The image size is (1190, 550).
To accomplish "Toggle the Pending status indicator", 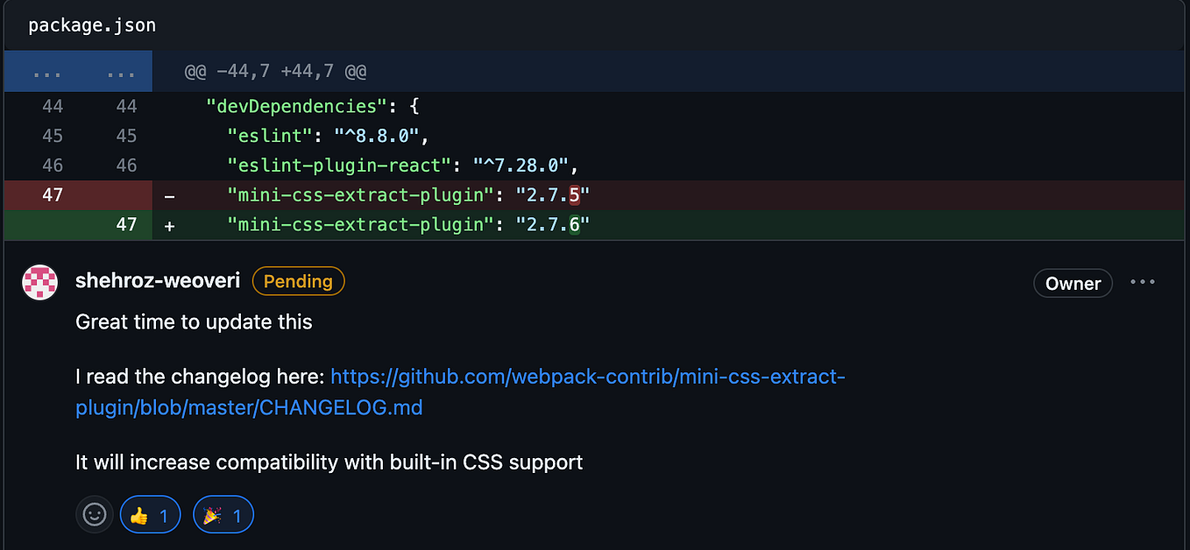I will point(298,281).
